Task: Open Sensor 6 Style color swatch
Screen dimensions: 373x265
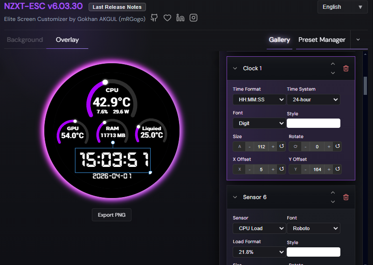Action: [313, 252]
